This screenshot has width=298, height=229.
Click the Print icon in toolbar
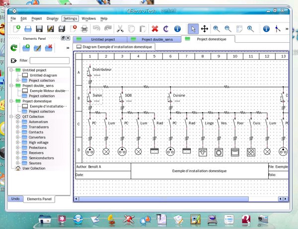[85, 29]
